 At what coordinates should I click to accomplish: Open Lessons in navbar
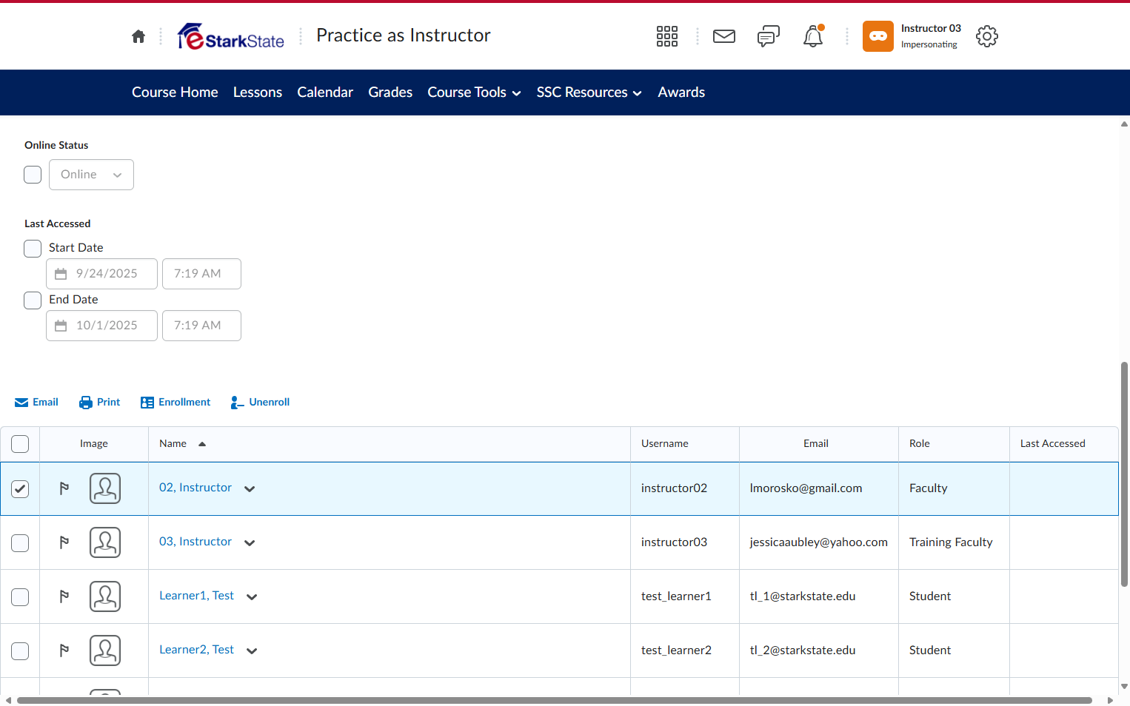pyautogui.click(x=258, y=93)
